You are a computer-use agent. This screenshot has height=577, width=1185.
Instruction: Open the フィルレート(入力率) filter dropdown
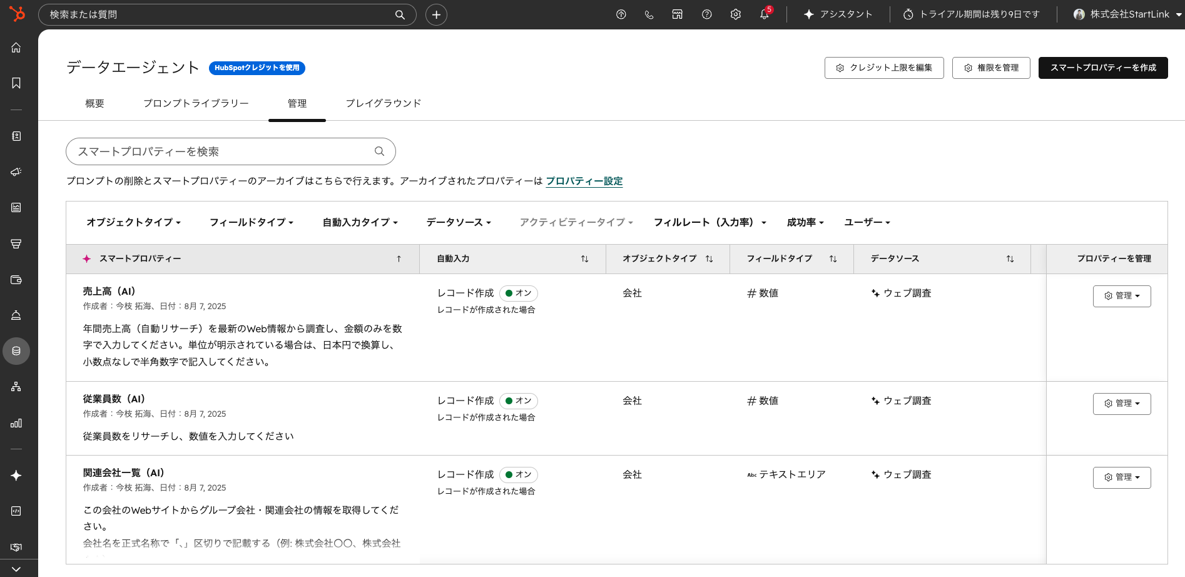[x=709, y=222]
